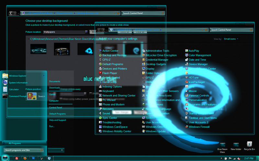Click the Action Center flag in system tray
259x161 pixels.
pyautogui.click(x=230, y=158)
